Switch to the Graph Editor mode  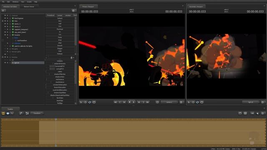[x=12, y=113]
